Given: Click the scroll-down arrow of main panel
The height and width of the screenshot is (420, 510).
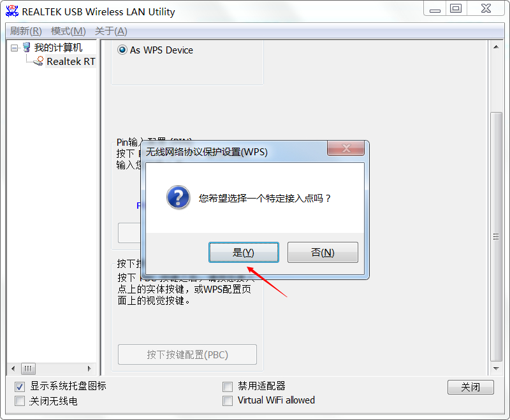Looking at the screenshot, I should tap(496, 368).
